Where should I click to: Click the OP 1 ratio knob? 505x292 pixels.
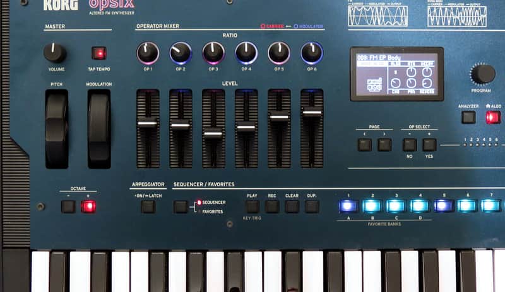point(148,53)
